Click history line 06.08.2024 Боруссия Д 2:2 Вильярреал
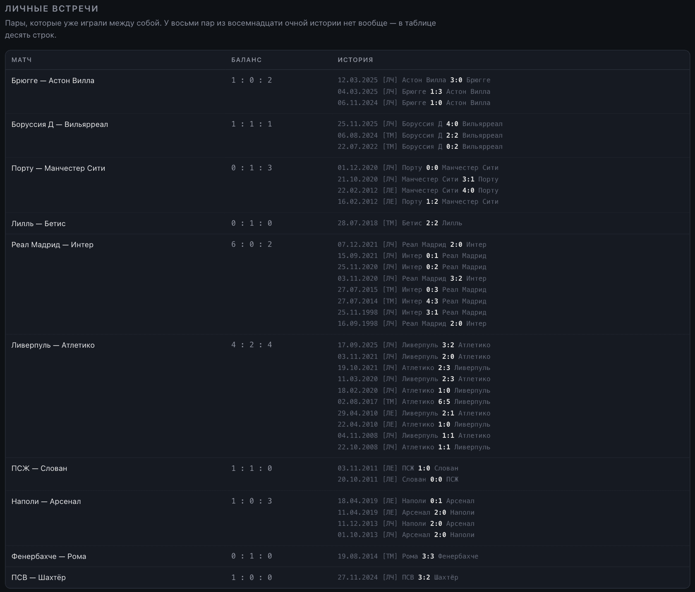The image size is (695, 592). tap(420, 136)
